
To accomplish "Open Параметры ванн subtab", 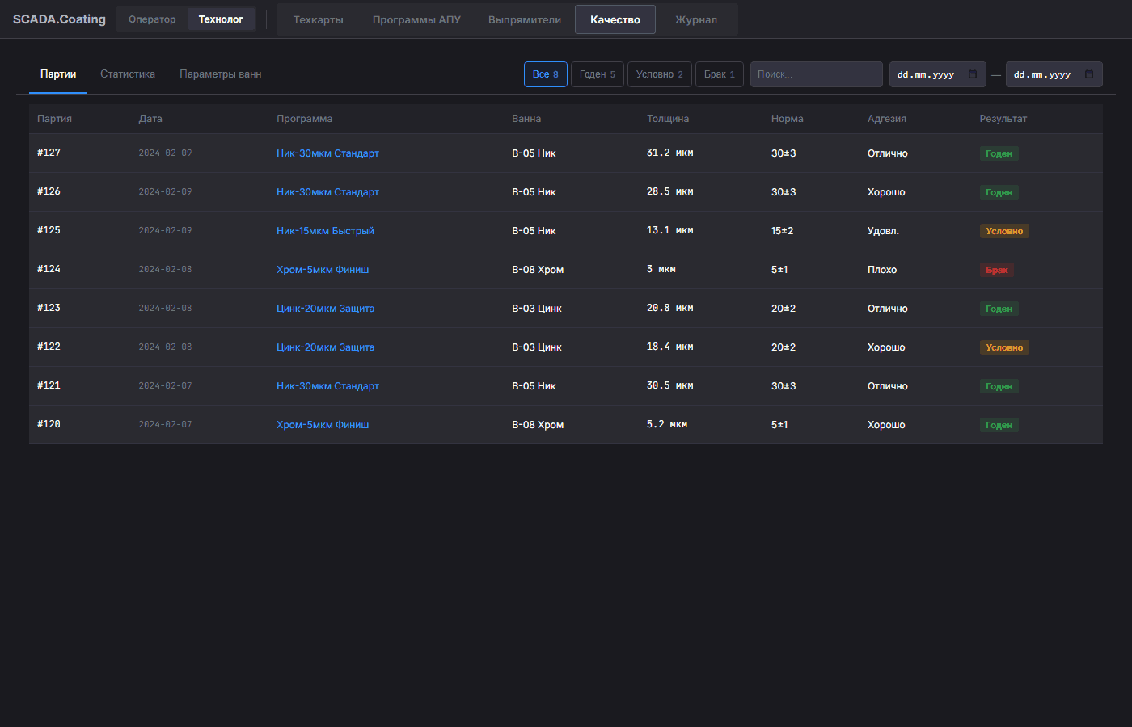I will [220, 74].
